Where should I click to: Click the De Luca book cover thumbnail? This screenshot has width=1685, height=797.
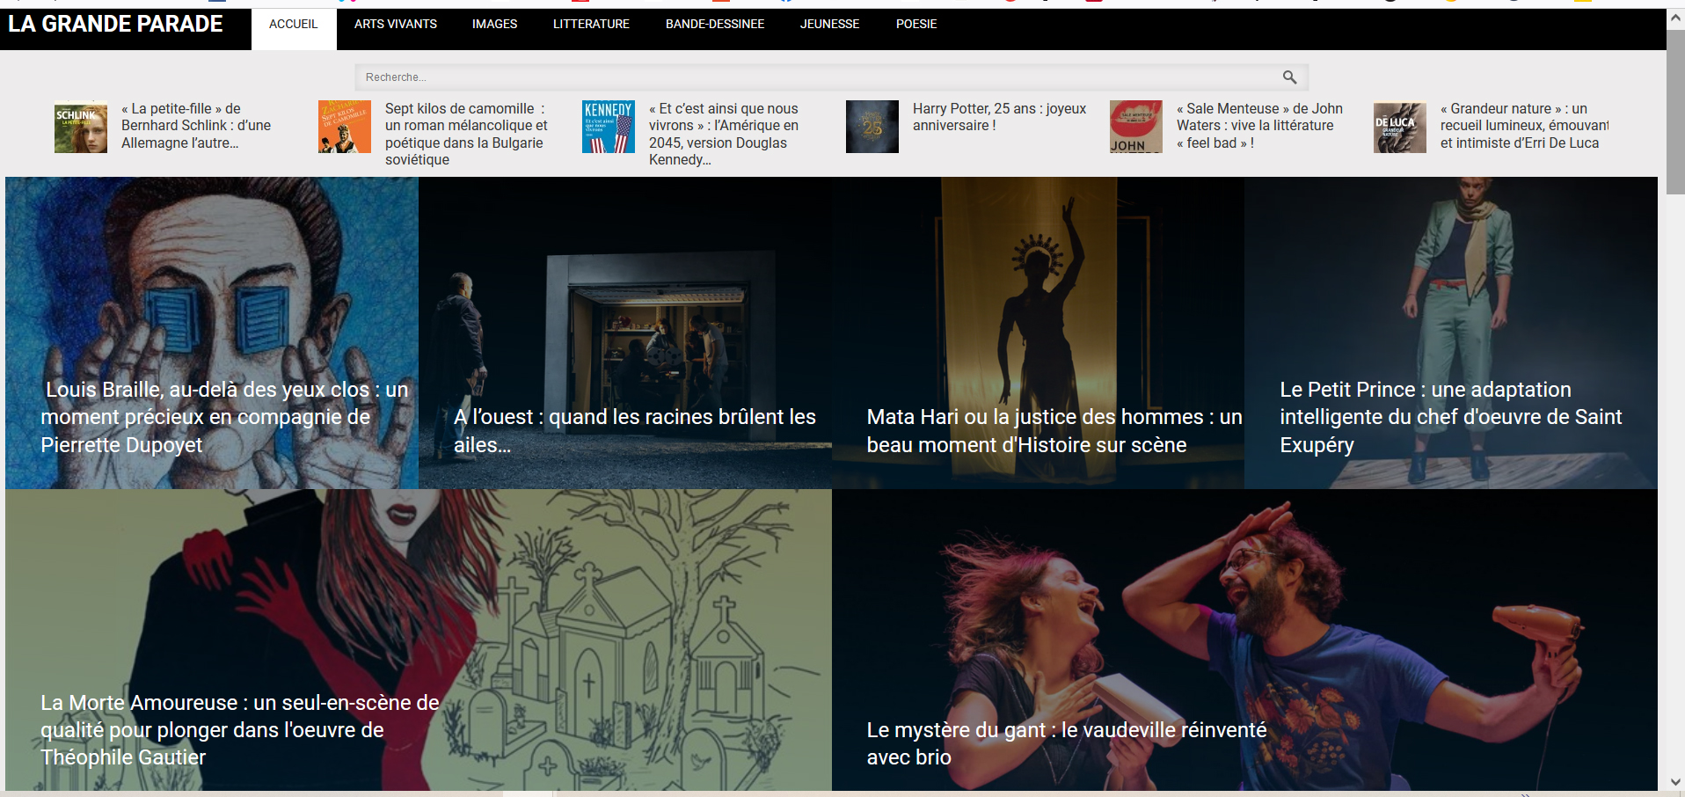click(x=1399, y=127)
